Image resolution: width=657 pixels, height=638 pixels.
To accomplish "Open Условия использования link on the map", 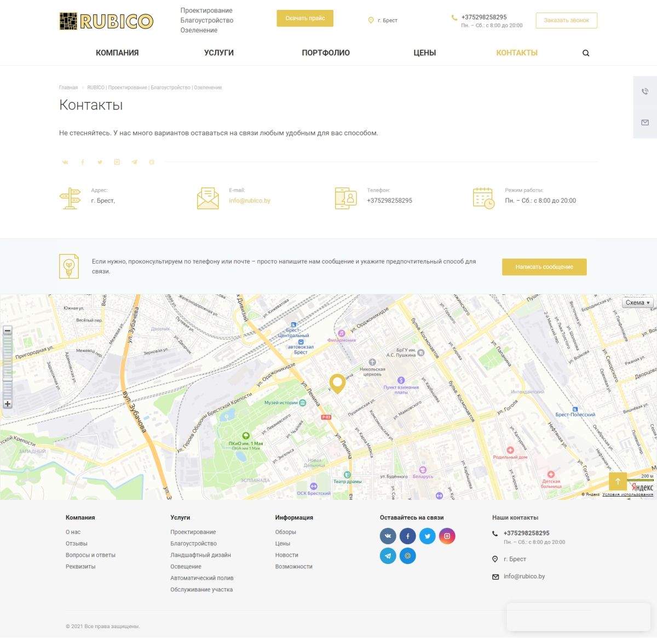I will (x=627, y=494).
